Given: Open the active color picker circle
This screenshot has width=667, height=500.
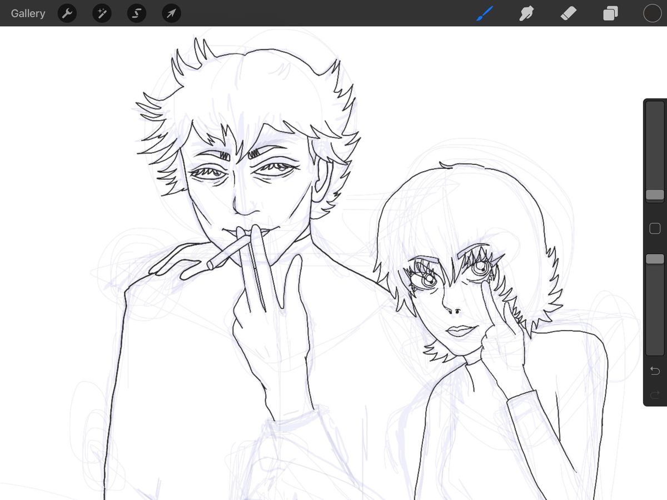Looking at the screenshot, I should point(652,13).
